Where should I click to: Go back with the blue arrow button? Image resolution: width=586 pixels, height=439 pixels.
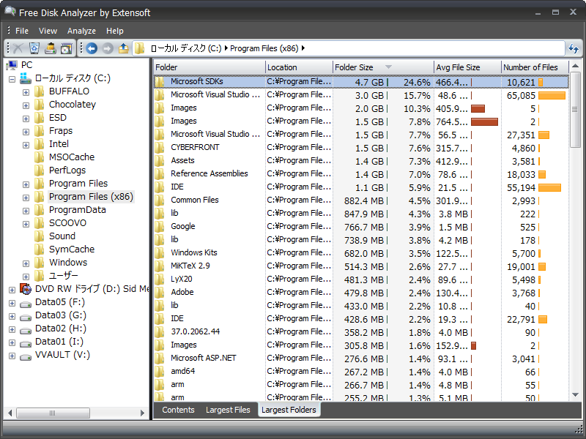(x=92, y=48)
